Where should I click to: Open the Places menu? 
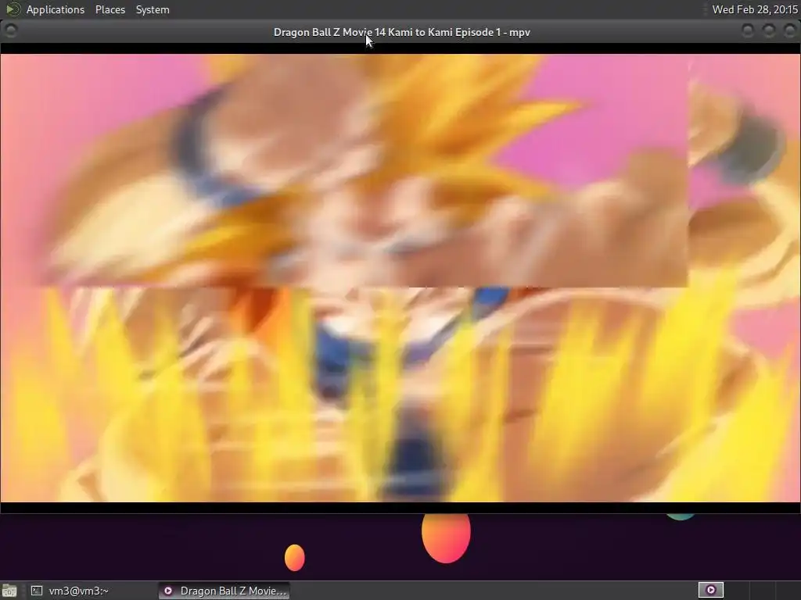tap(110, 9)
